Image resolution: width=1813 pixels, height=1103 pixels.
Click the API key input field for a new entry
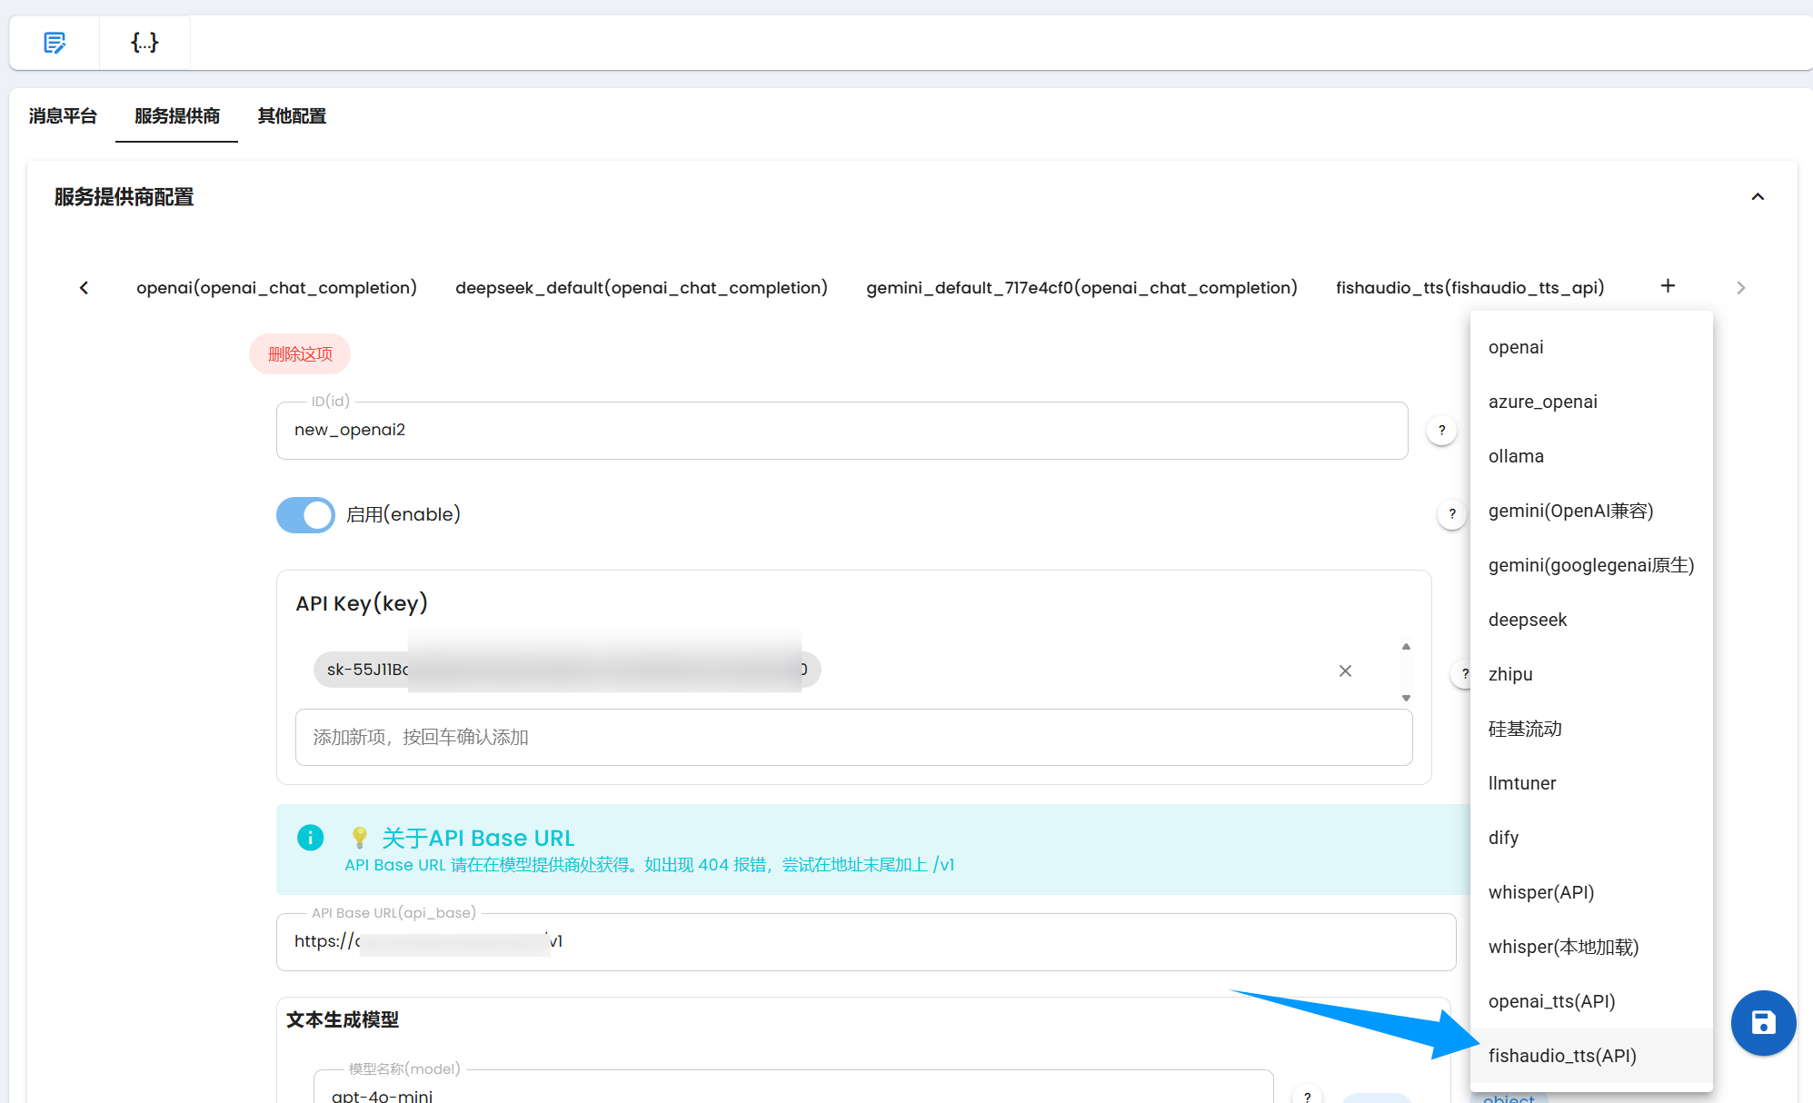point(853,738)
